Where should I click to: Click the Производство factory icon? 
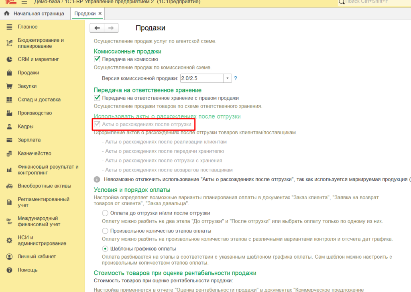(10, 113)
